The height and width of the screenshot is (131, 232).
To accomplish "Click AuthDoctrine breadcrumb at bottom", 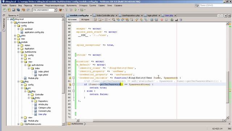I will [77, 124].
